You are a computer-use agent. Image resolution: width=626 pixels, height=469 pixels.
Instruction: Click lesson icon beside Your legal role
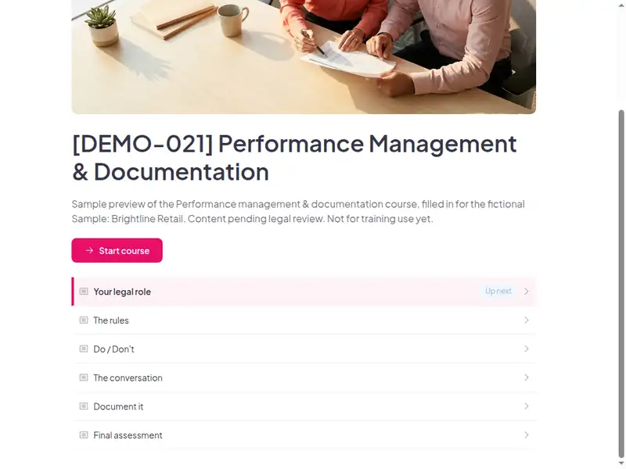pyautogui.click(x=84, y=292)
